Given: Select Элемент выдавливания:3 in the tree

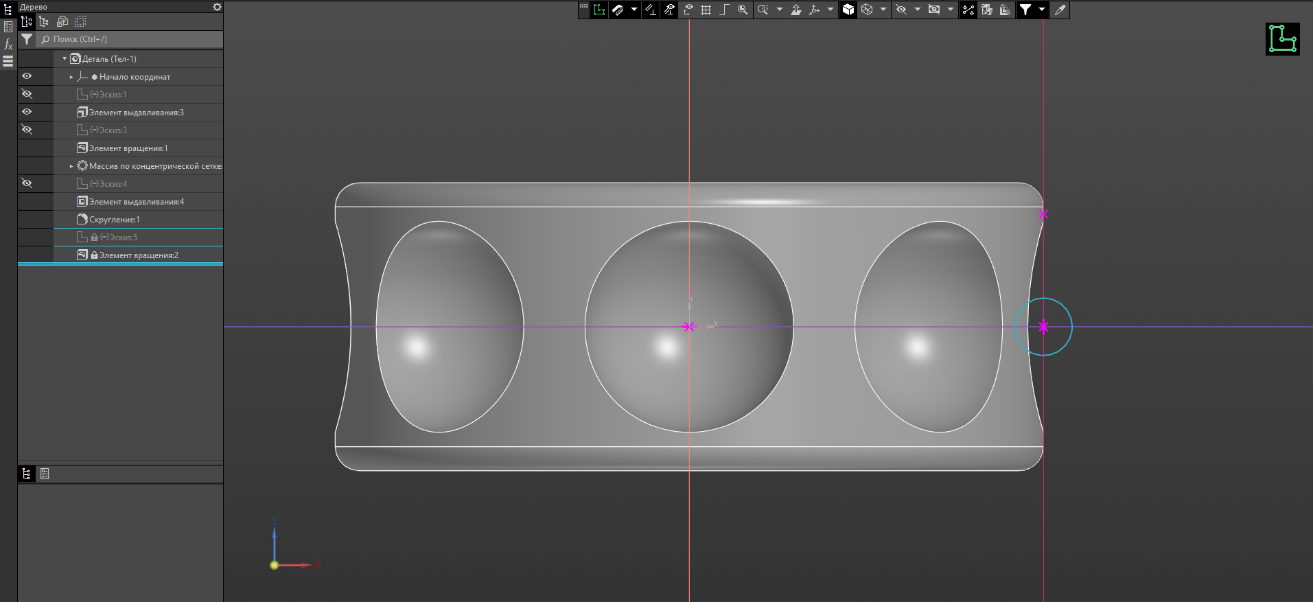Looking at the screenshot, I should [x=138, y=113].
